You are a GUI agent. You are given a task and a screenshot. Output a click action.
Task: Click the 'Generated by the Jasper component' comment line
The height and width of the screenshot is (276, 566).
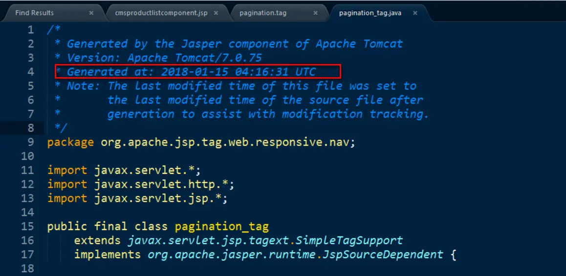point(228,43)
